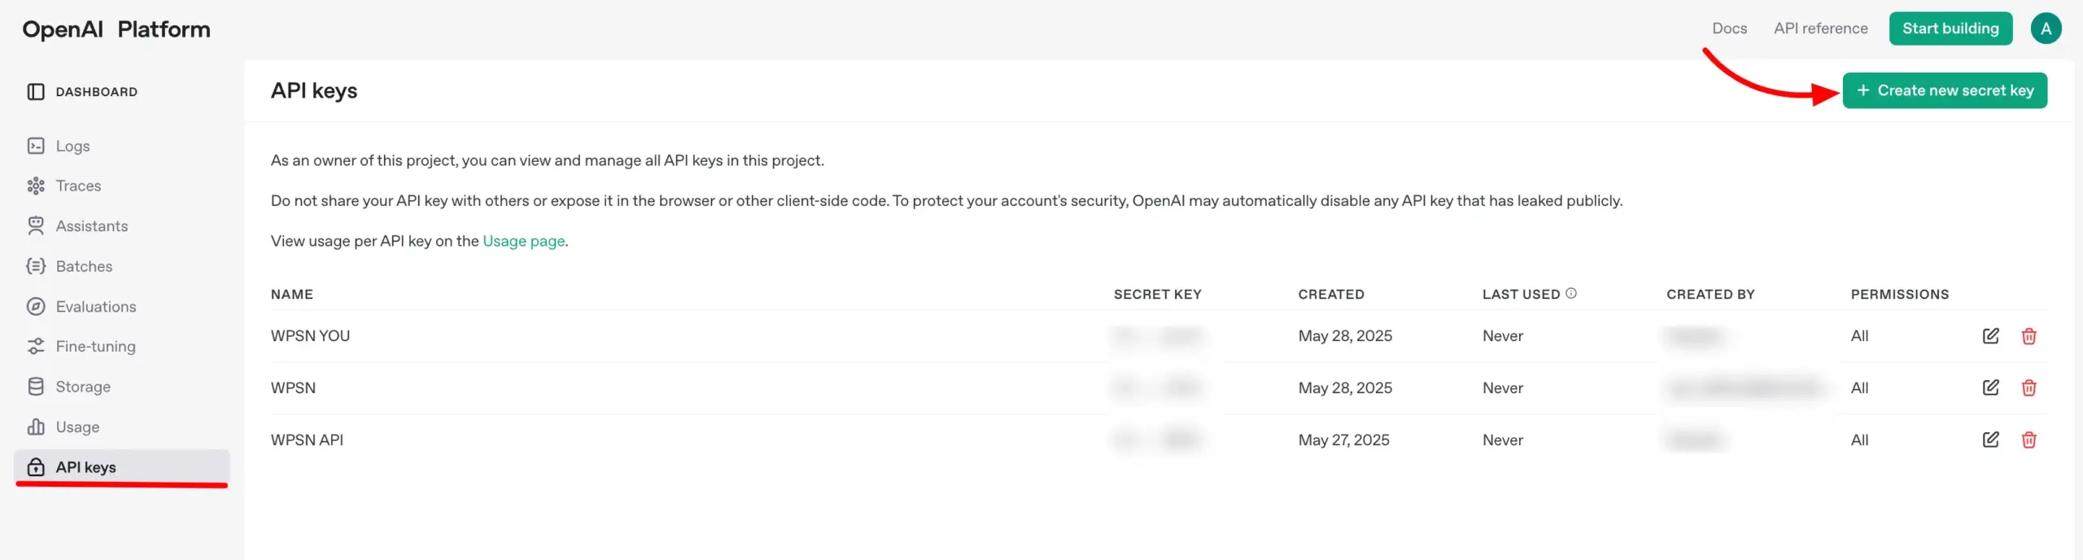The image size is (2083, 560).
Task: Follow the Usage page link
Action: [523, 242]
